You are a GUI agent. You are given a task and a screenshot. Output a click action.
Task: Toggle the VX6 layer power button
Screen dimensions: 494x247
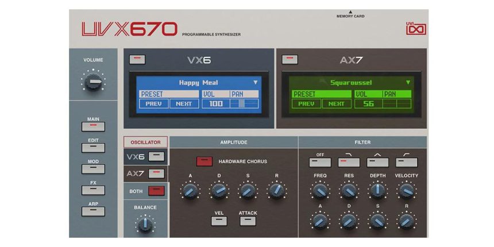137,59
